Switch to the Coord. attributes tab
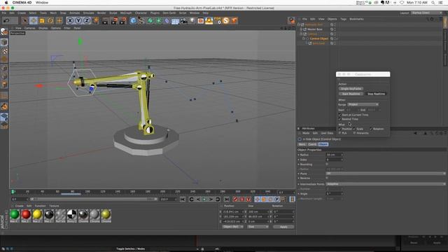 (x=312, y=144)
